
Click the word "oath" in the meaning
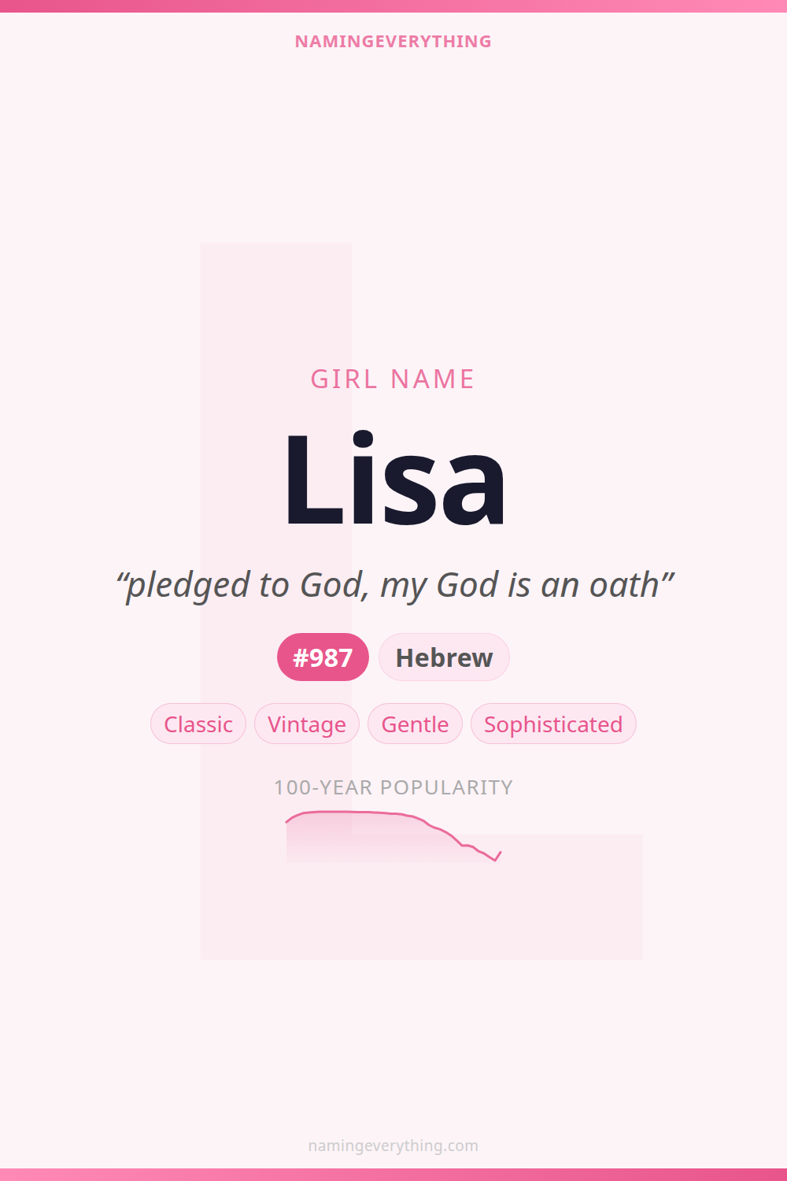(x=624, y=586)
